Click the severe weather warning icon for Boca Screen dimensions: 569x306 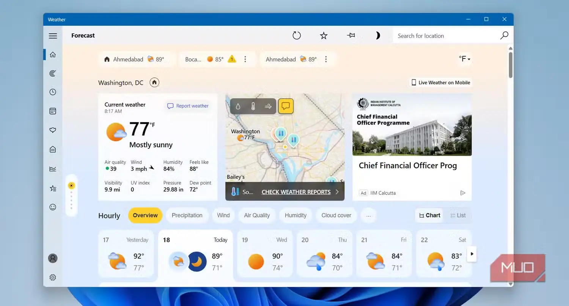coord(232,59)
